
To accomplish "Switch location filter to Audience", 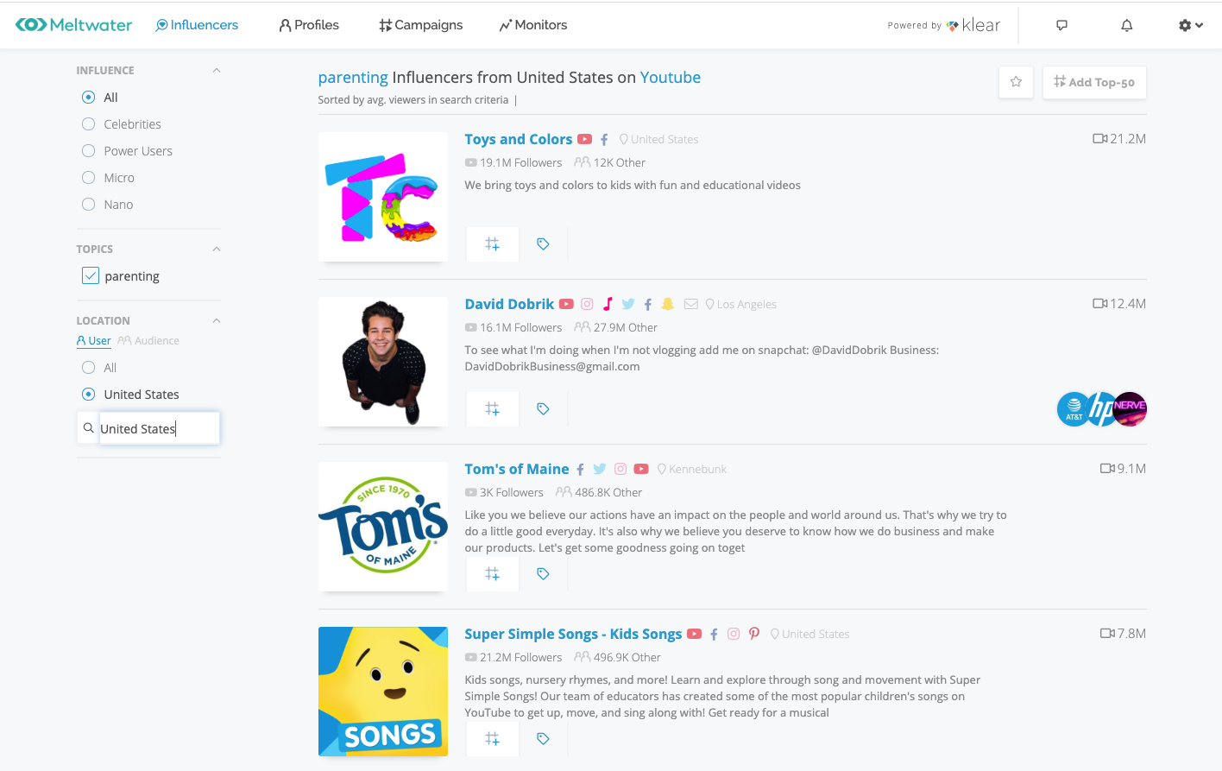I will 148,341.
